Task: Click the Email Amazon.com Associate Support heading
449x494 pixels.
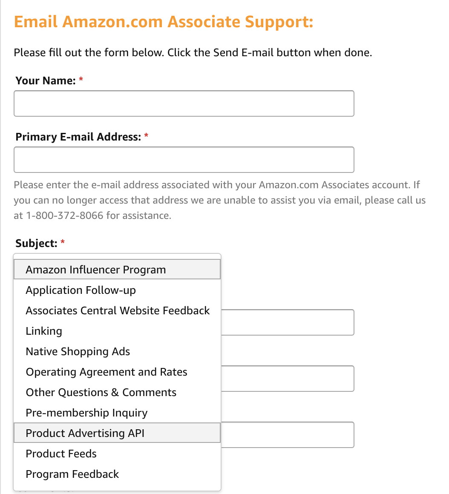Action: [164, 22]
